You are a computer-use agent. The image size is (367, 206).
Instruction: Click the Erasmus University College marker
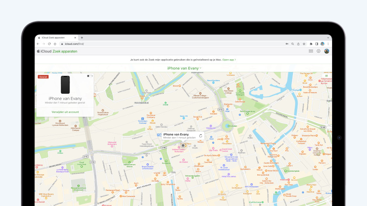(317, 149)
